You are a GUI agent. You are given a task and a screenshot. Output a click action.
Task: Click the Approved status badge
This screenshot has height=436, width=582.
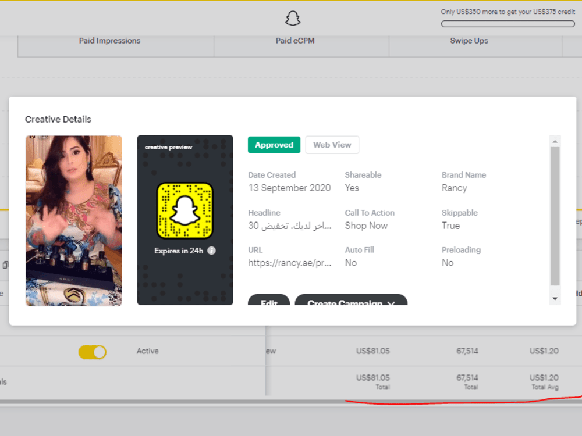274,145
